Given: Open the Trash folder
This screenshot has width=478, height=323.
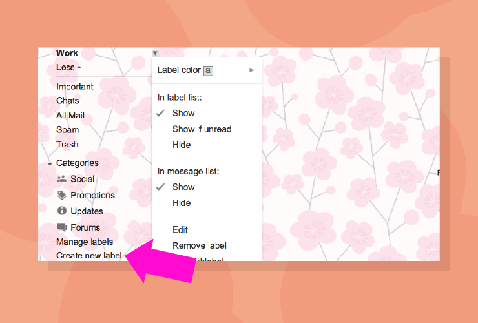Looking at the screenshot, I should tap(67, 144).
